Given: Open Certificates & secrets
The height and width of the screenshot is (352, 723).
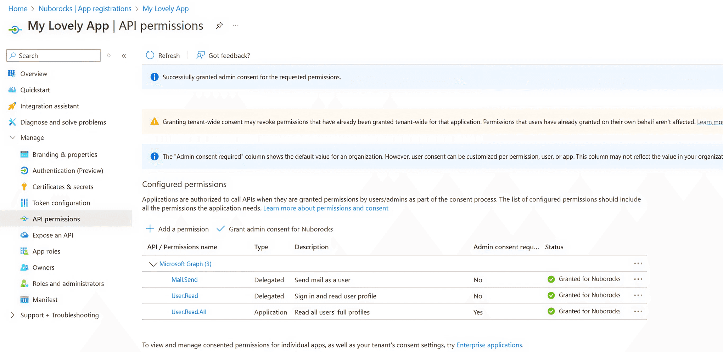Looking at the screenshot, I should click(63, 187).
